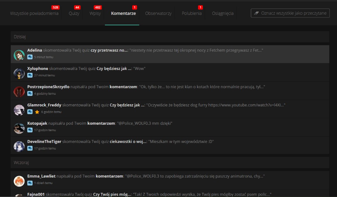Click Adelina's profile avatar
The image size is (337, 197).
[19, 55]
